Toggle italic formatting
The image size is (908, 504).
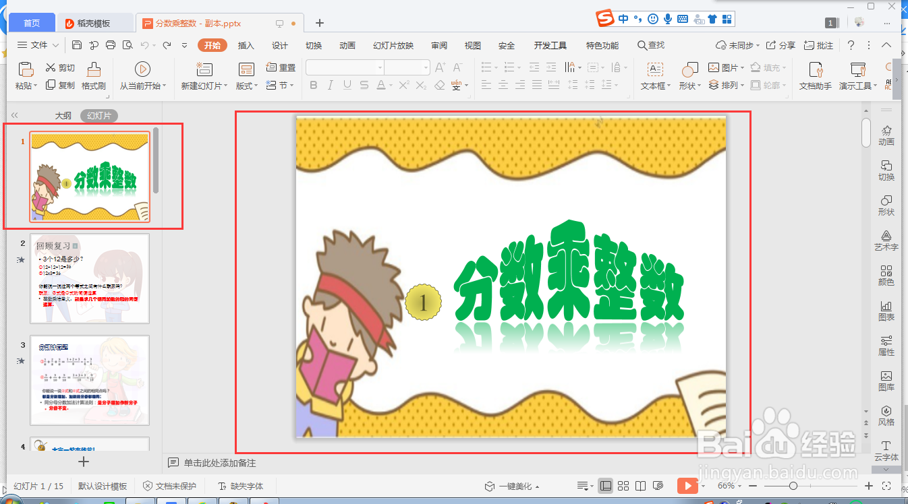[330, 86]
